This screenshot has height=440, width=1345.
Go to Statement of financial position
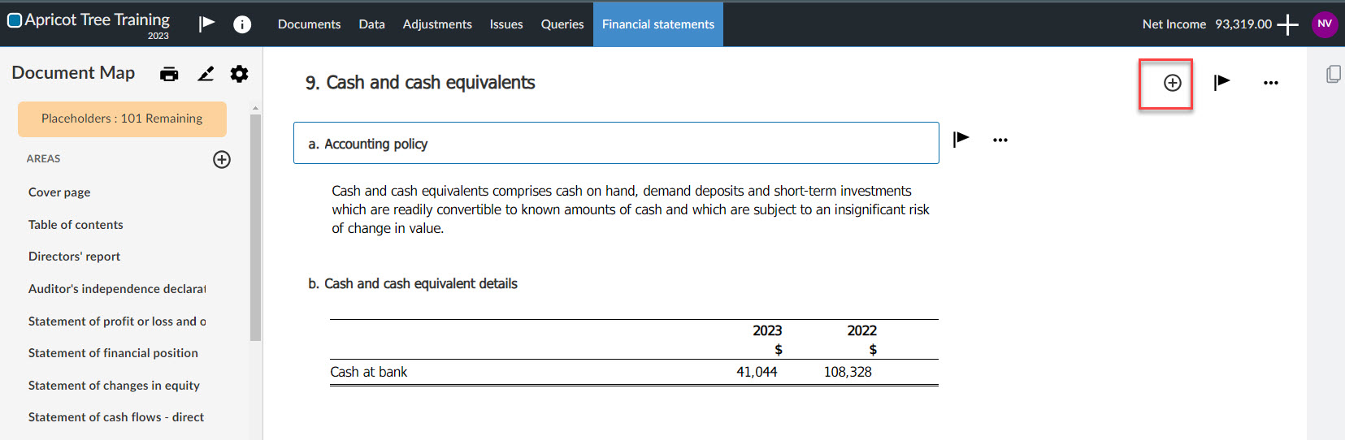point(113,353)
